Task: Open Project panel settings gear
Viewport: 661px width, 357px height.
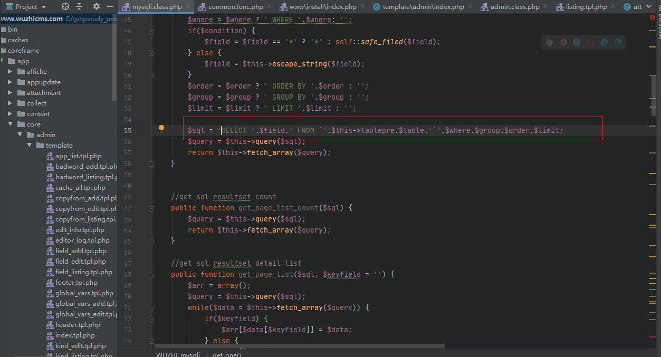Action: 96,7
